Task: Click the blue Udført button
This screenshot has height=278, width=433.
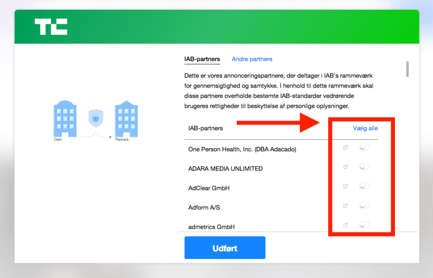Action: [x=225, y=248]
